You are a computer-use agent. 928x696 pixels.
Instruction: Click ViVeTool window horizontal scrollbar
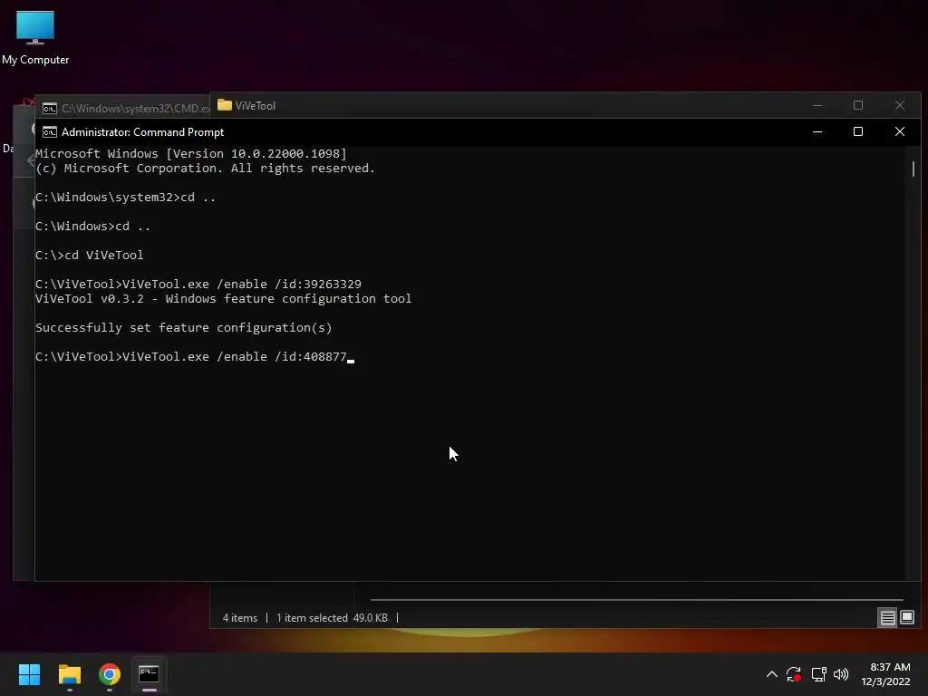637,600
